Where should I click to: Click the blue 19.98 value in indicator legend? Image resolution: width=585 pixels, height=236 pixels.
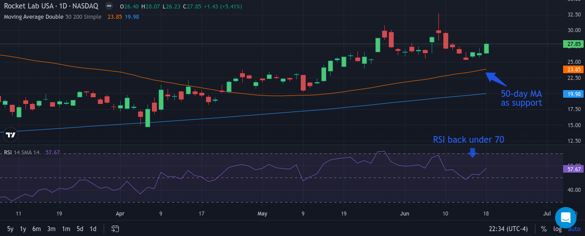point(132,17)
